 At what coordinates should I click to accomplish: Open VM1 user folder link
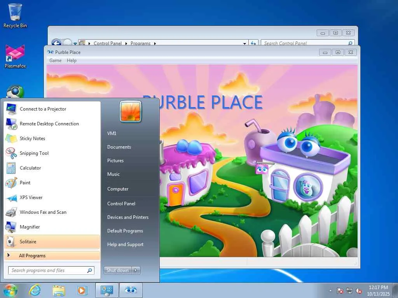(x=112, y=133)
